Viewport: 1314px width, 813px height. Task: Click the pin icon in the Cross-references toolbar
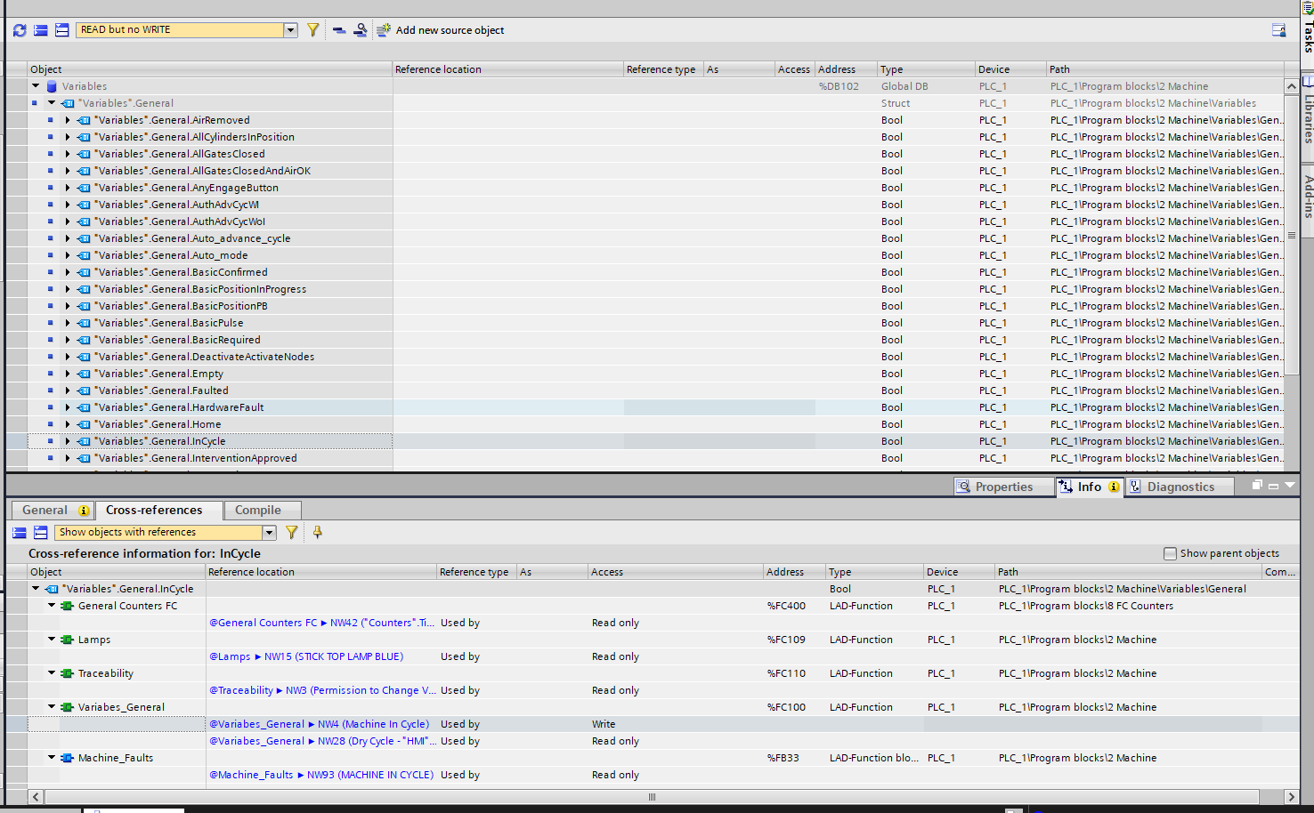(x=317, y=533)
